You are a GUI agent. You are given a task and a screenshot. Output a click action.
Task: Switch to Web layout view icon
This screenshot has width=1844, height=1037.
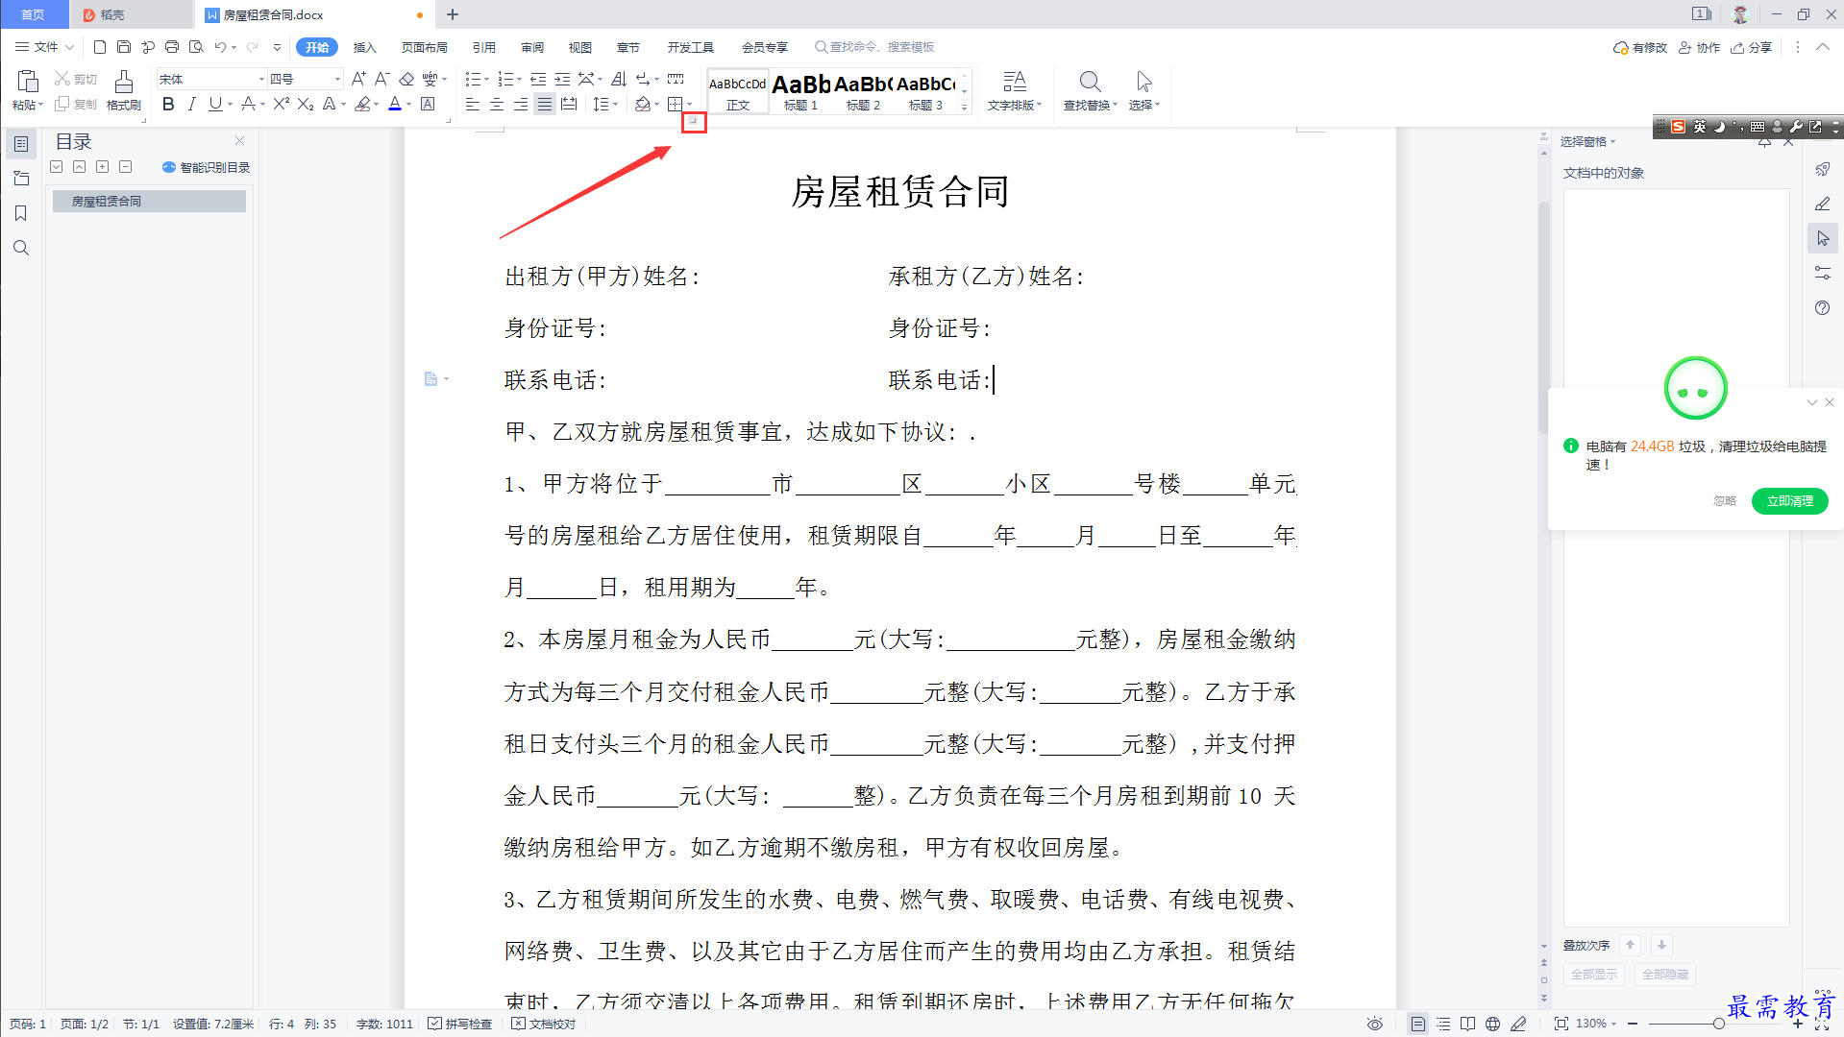(1492, 1024)
